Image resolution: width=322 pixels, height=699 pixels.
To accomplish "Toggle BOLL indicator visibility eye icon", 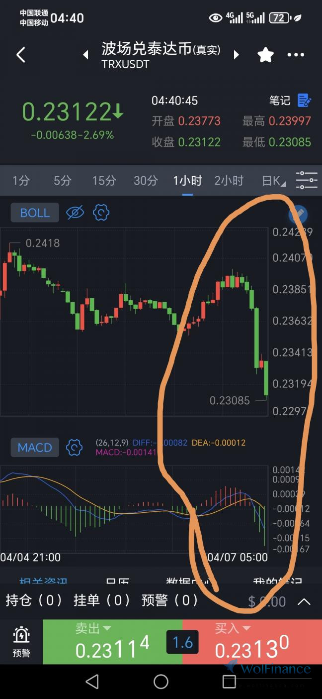I will [x=75, y=213].
